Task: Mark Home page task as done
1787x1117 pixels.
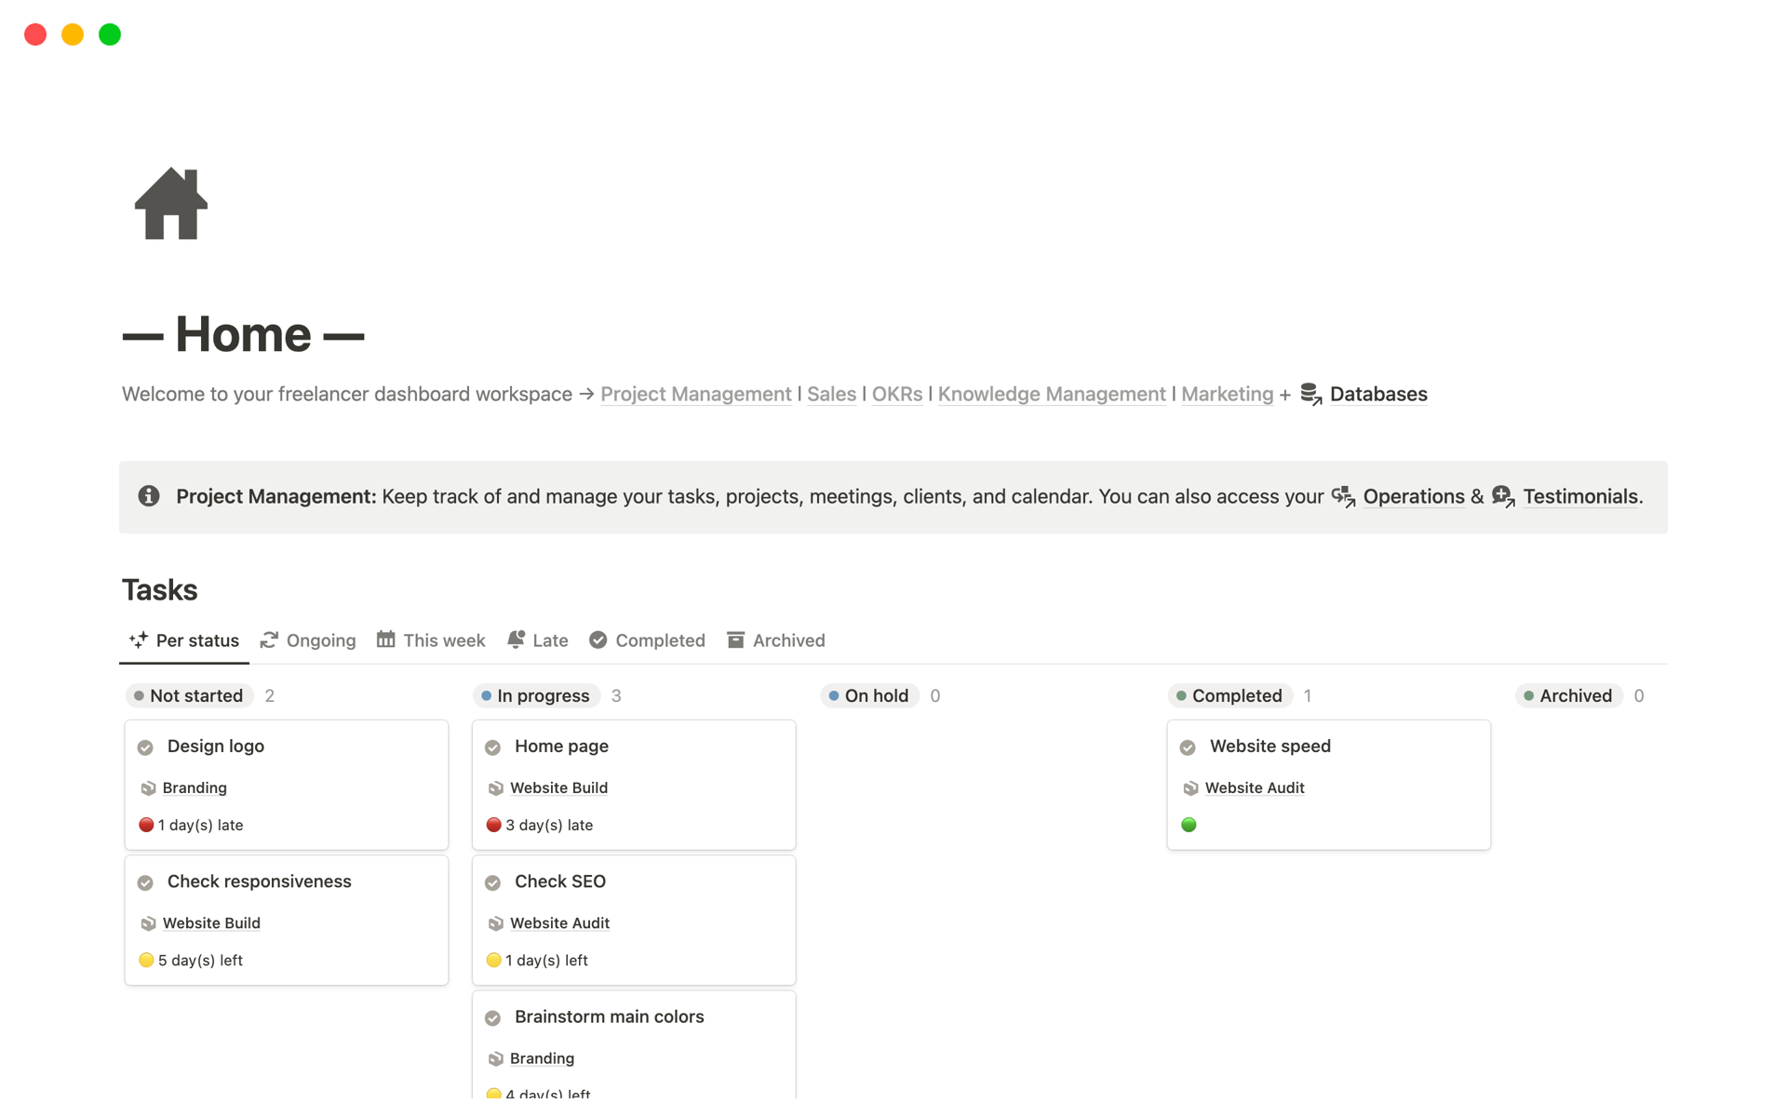Action: click(x=493, y=747)
